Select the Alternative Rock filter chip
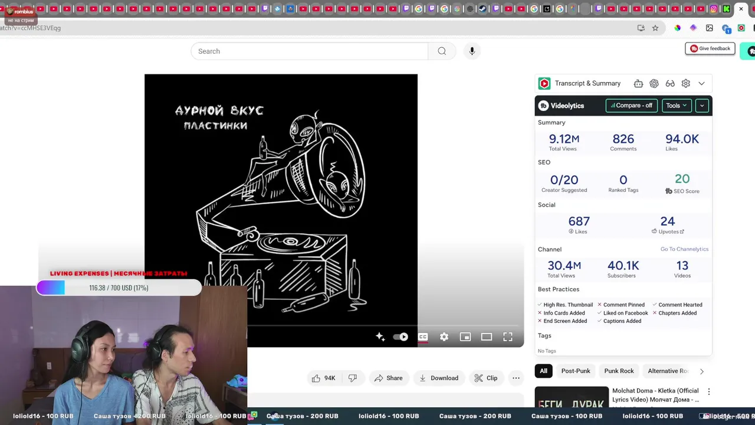 [668, 371]
